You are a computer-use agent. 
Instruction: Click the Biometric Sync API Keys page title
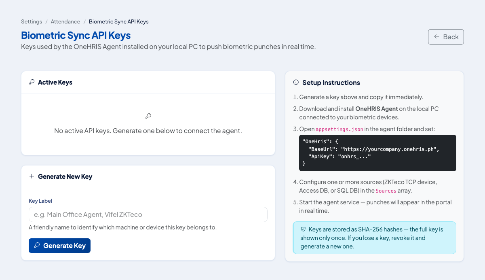(x=76, y=35)
